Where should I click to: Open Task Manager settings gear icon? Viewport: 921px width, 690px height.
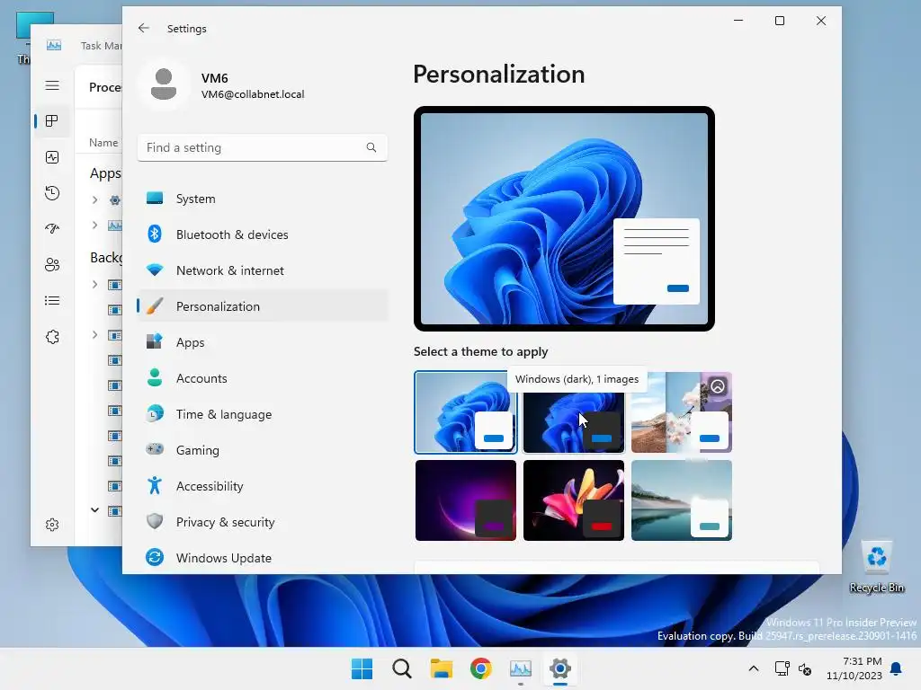pyautogui.click(x=52, y=525)
